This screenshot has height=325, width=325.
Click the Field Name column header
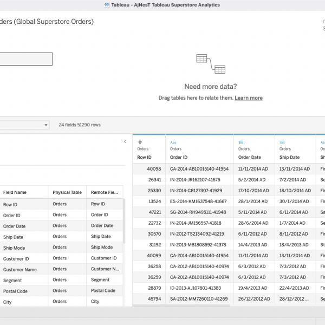click(x=15, y=192)
